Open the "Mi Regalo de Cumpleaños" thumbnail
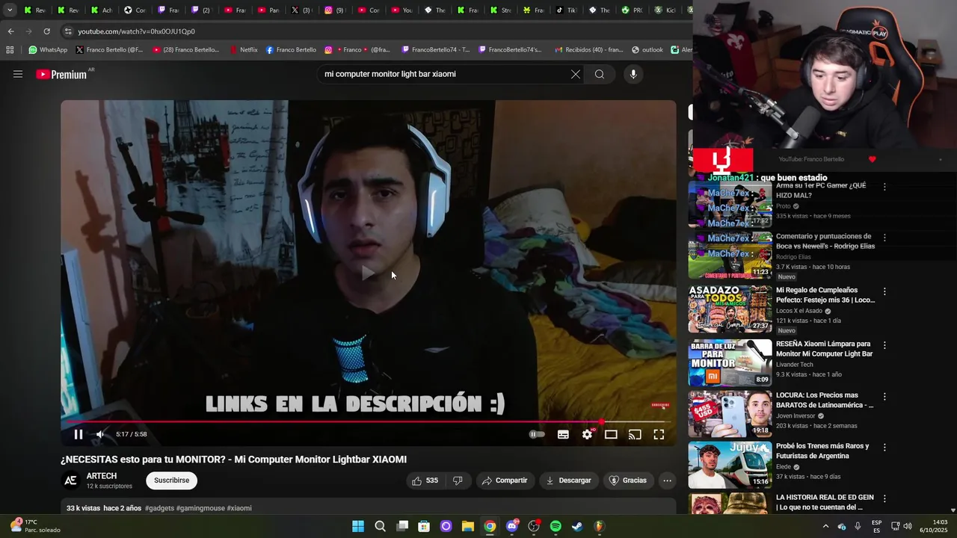 point(730,309)
